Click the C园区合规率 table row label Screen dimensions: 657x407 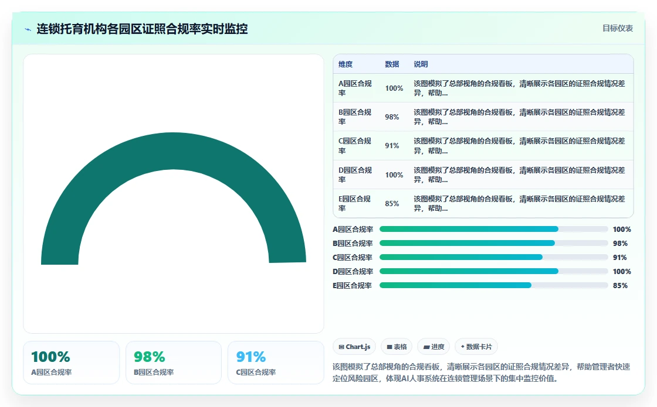(355, 146)
